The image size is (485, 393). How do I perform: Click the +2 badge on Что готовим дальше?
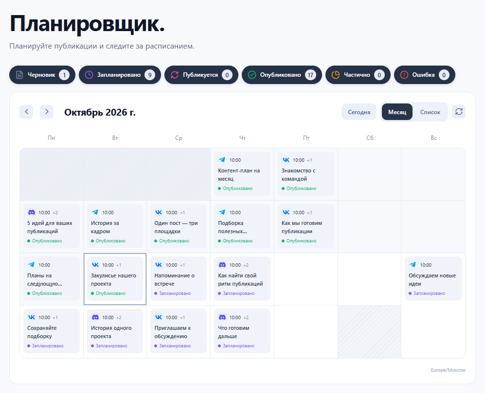coord(246,318)
